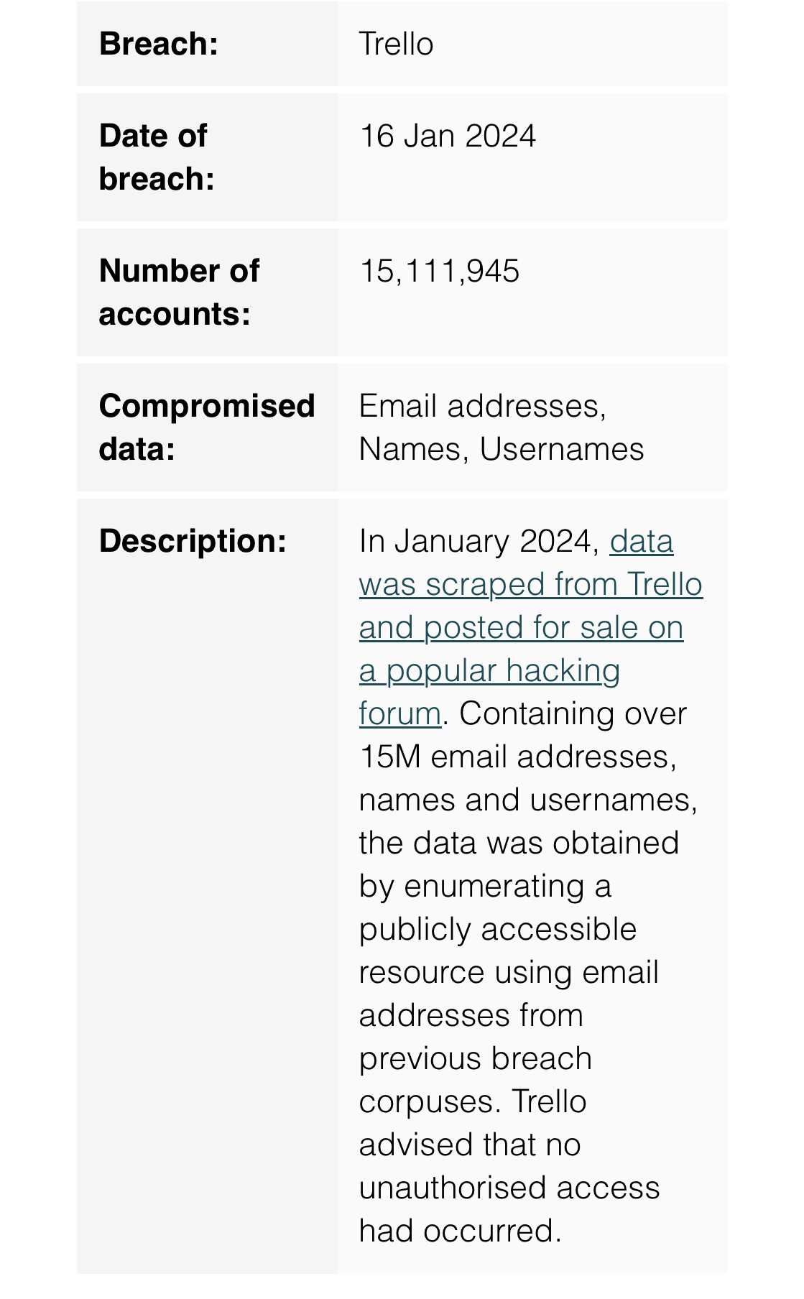The height and width of the screenshot is (1299, 804).
Task: Select the '16 Jan 2024' date value
Action: coord(448,137)
